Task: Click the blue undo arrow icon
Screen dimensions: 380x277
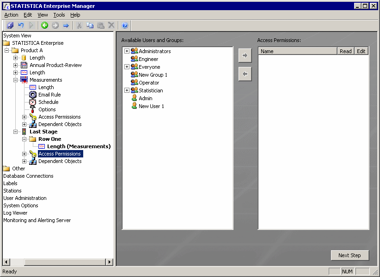Action: click(21, 25)
